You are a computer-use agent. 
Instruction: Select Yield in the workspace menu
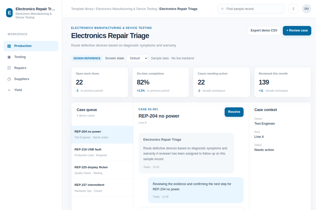[31, 90]
